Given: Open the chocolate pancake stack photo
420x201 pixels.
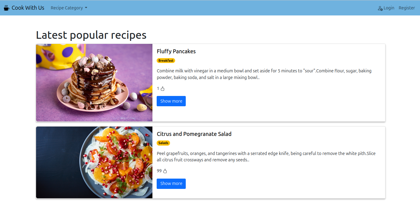Looking at the screenshot, I should [x=94, y=83].
